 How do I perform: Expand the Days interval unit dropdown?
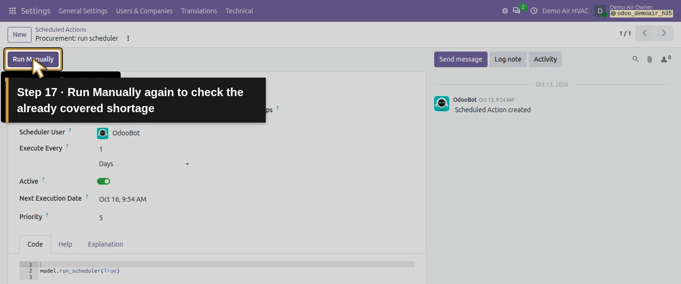[144, 164]
